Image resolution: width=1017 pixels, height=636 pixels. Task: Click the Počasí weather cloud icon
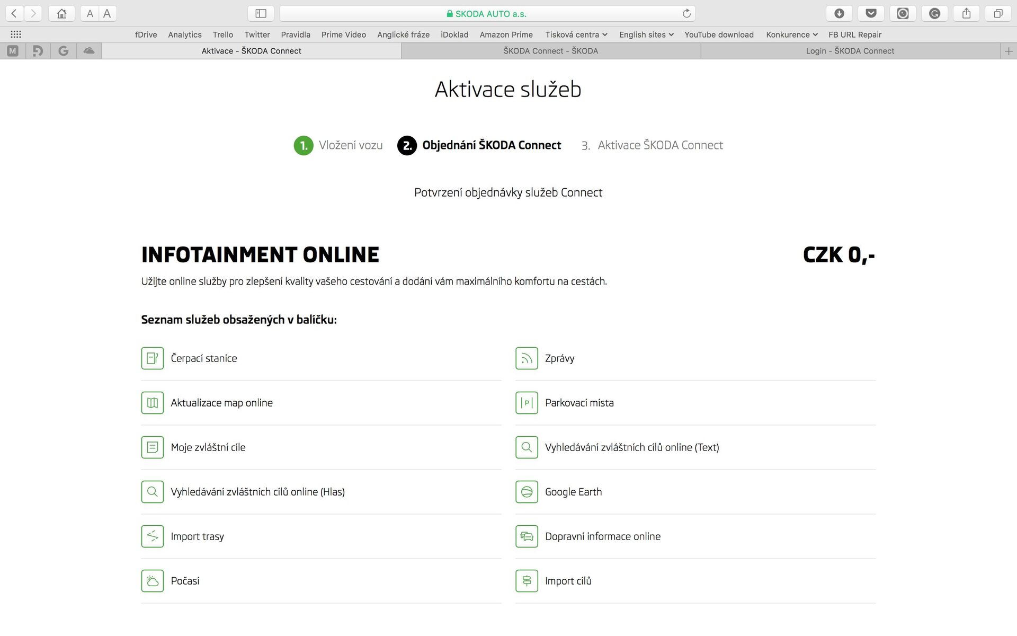click(152, 581)
